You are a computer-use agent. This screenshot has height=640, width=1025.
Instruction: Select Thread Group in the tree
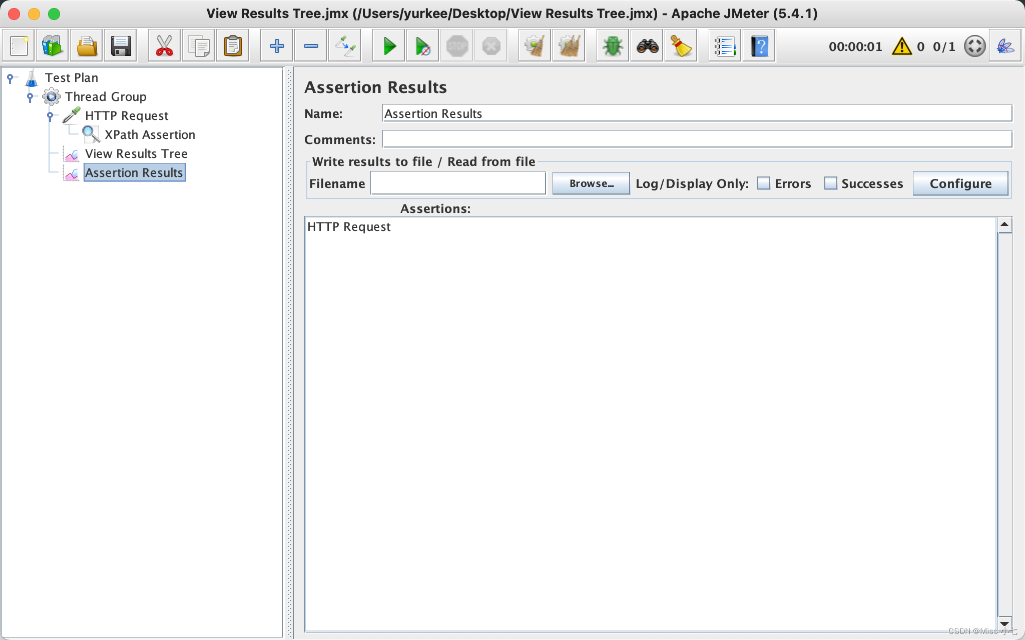point(106,96)
